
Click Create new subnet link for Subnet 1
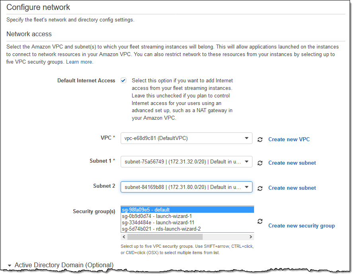tap(292, 163)
